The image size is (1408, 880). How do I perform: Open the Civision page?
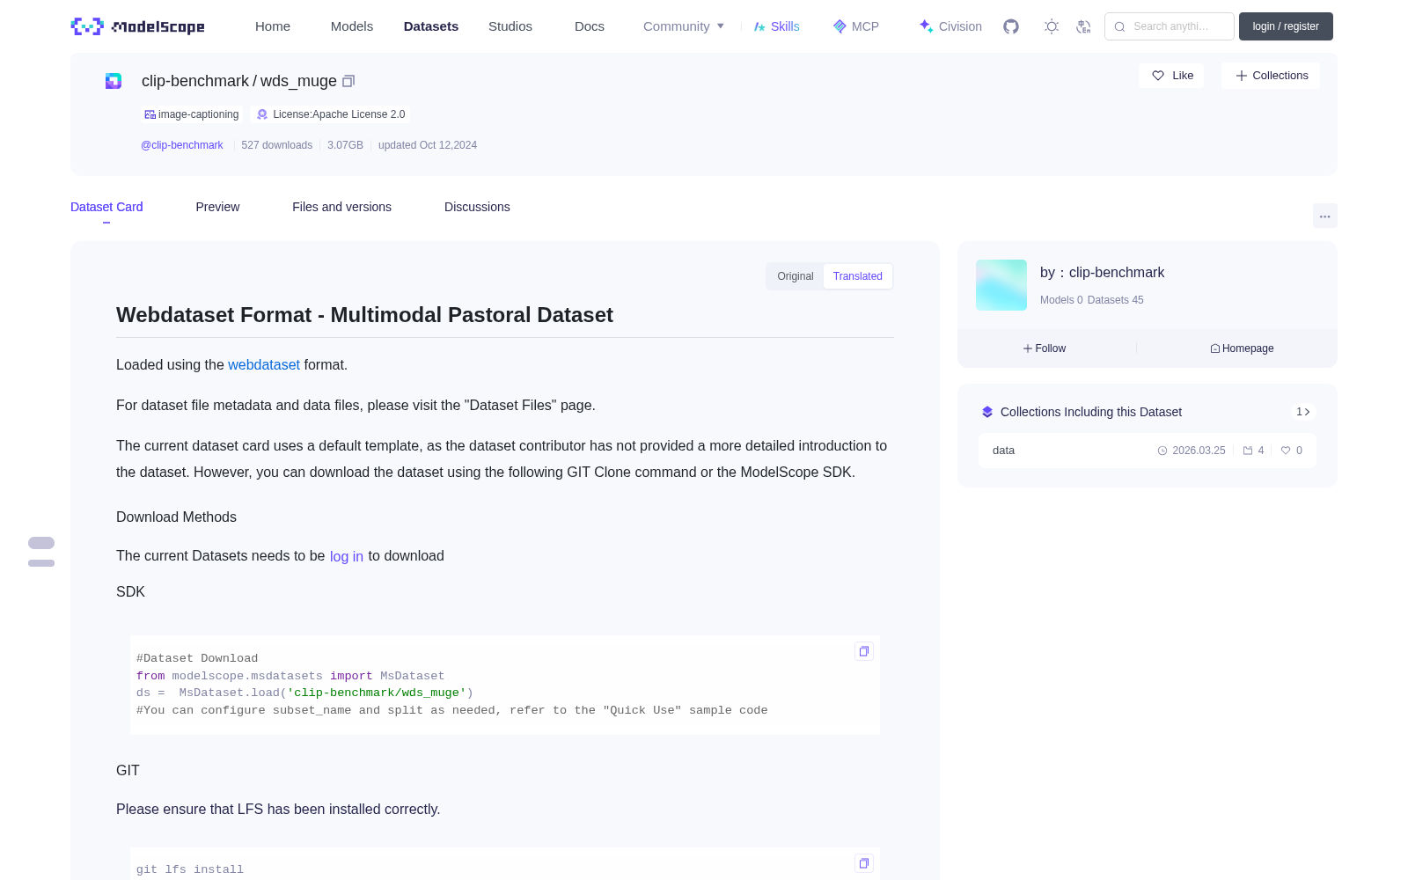(950, 26)
